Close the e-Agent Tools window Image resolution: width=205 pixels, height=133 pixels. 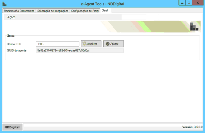pos(198,3)
